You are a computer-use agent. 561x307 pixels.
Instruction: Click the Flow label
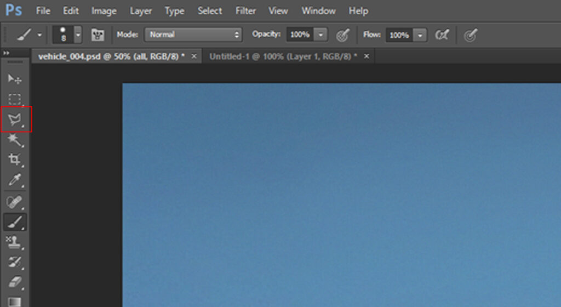click(x=372, y=35)
